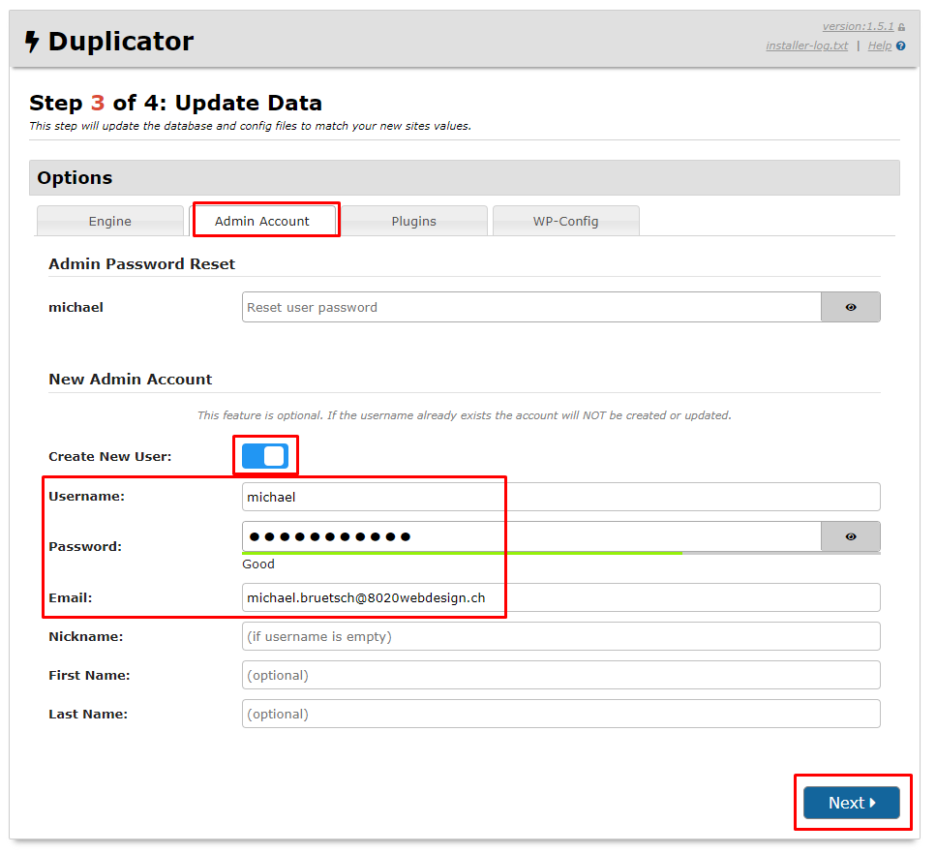The image size is (936, 854).
Task: Click the Help question mark icon
Action: (901, 46)
